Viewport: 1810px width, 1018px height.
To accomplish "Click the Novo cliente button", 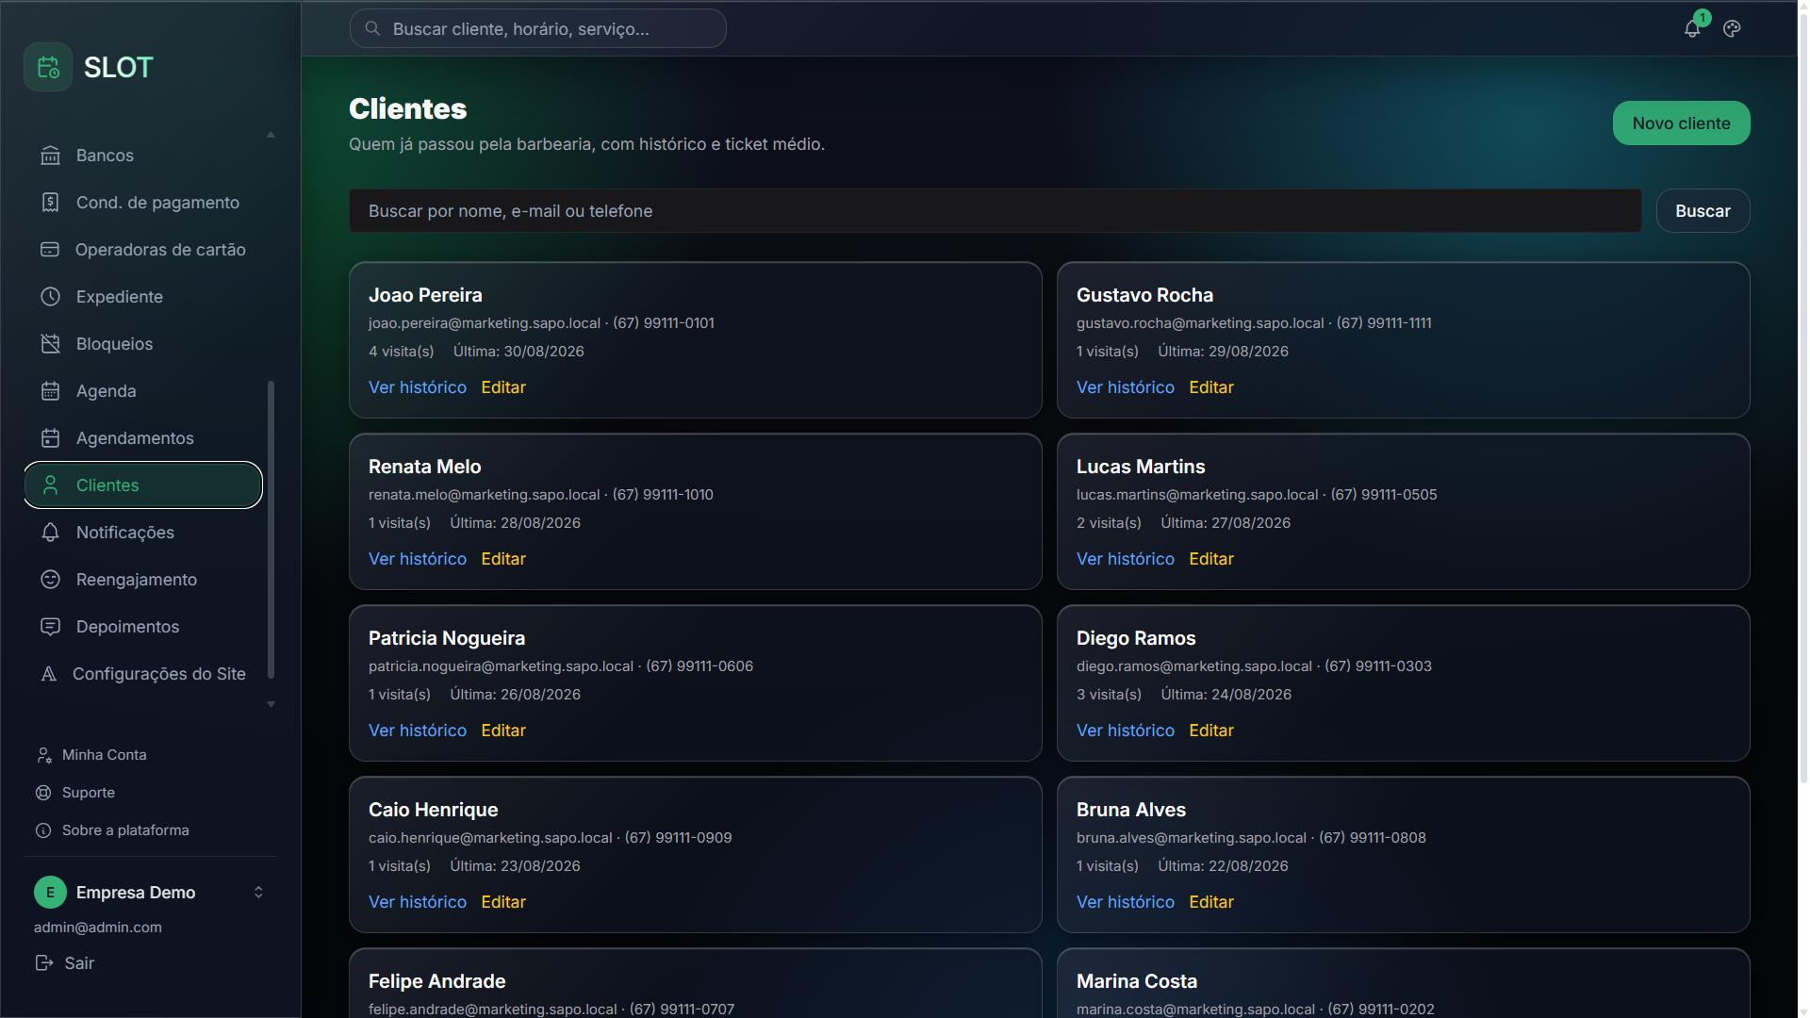I will [x=1681, y=123].
